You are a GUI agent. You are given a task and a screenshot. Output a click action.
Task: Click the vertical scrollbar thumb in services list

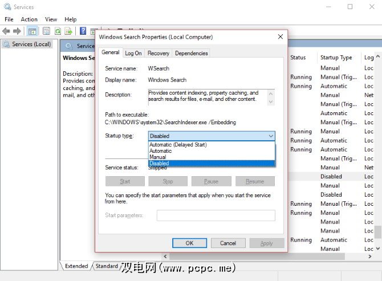coord(378,232)
